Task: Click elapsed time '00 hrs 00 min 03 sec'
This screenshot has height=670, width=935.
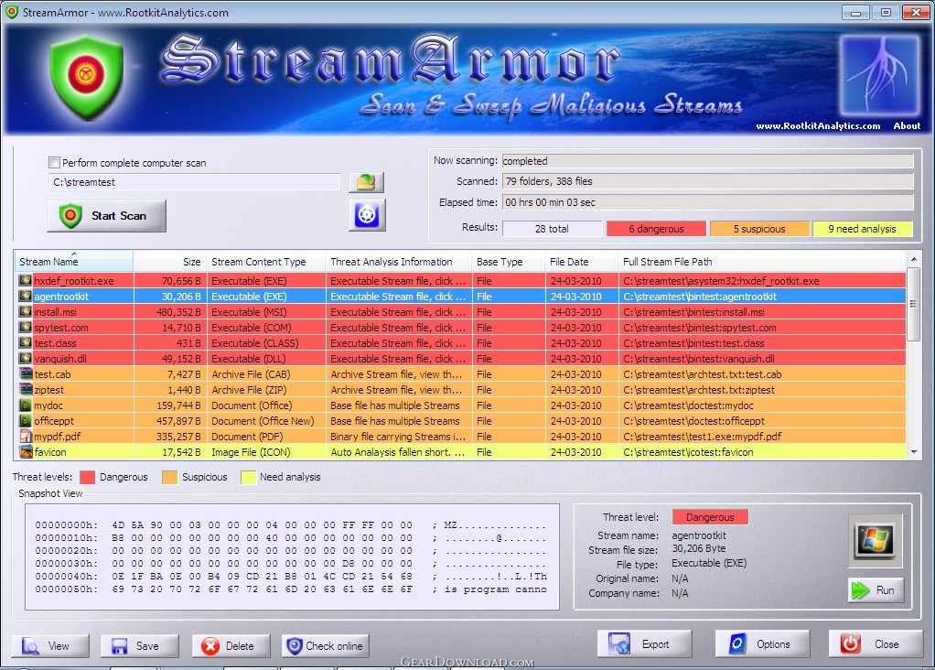Action: 708,202
